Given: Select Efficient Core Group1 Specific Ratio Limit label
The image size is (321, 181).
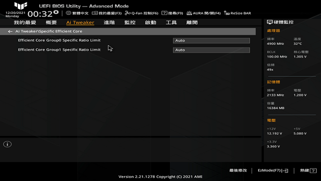Looking at the screenshot, I should point(59,50).
